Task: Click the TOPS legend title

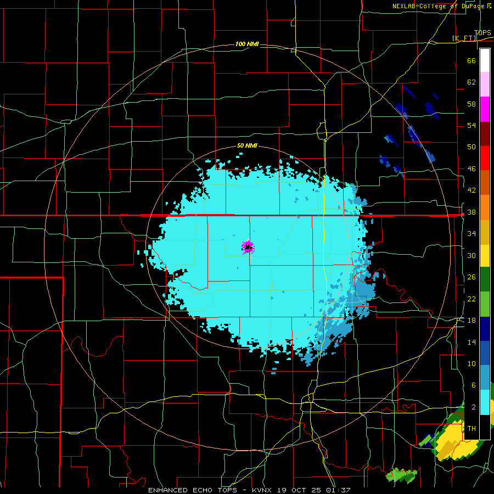Action: (x=482, y=32)
